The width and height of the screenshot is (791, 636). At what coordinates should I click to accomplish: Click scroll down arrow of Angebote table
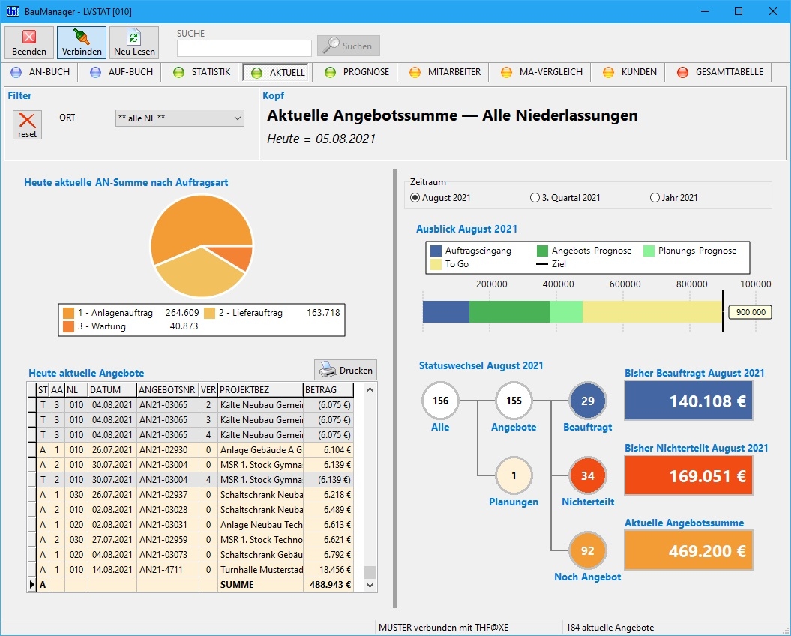click(370, 586)
